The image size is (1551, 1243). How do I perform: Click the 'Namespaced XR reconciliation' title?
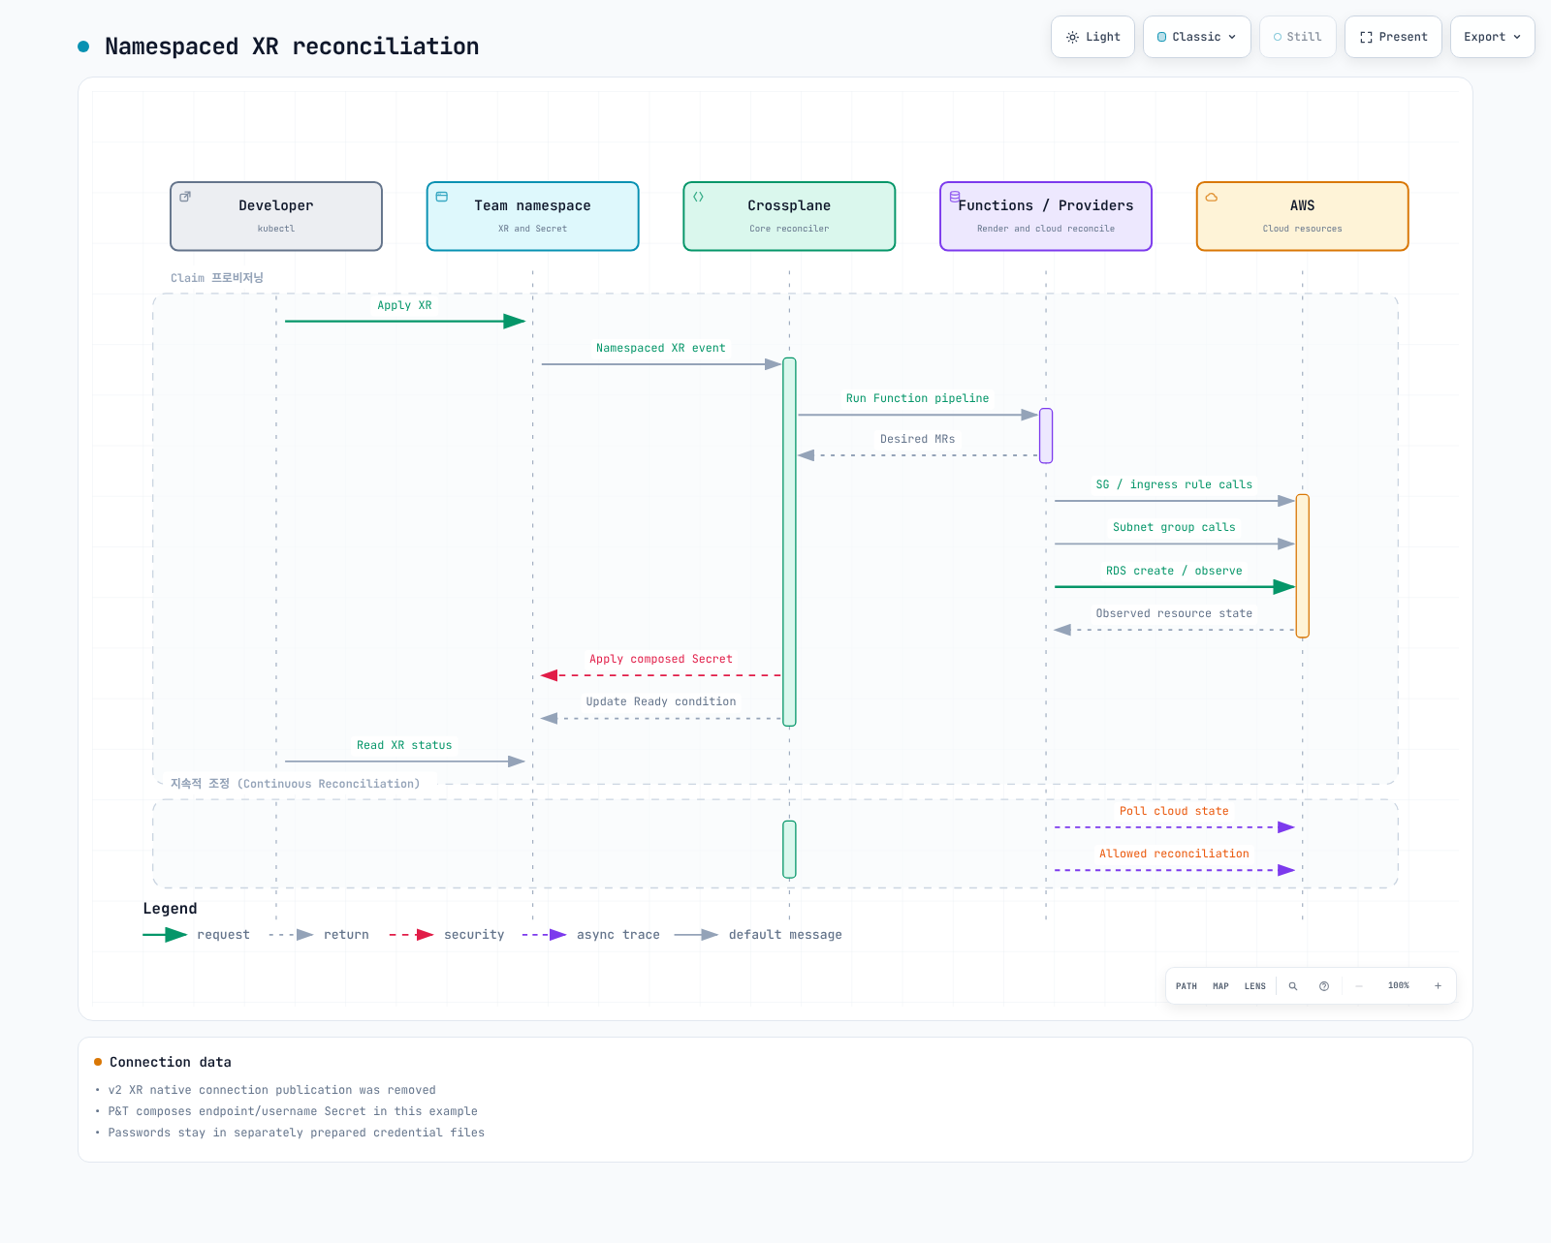292,47
